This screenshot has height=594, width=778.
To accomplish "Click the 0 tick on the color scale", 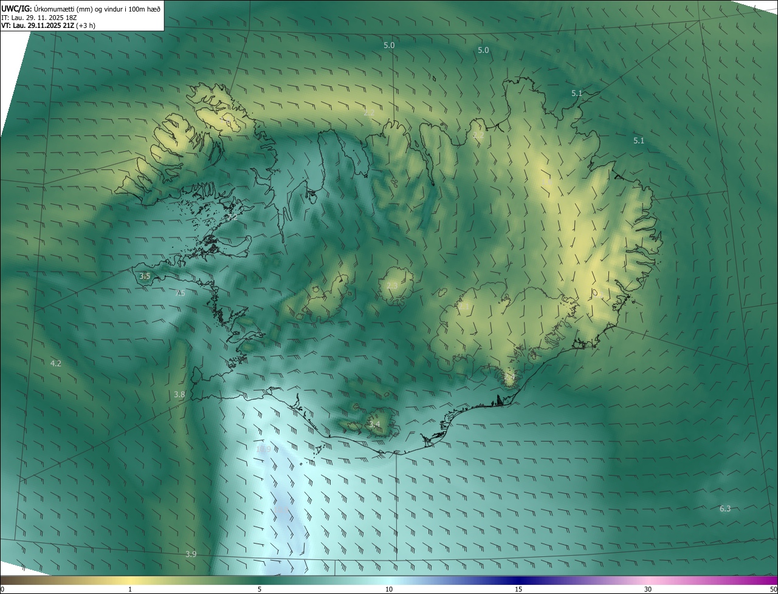I will click(x=2, y=589).
